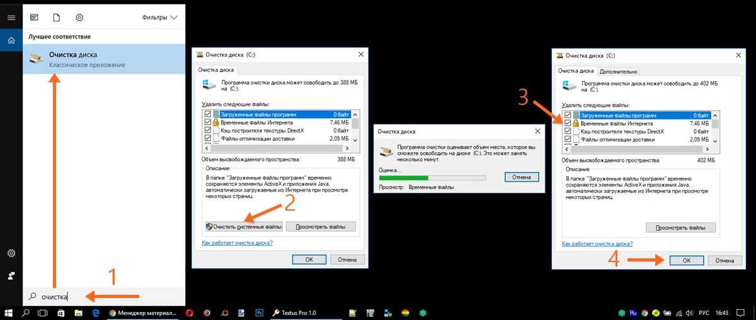Select the Временные файлы Интернета row in the first dialog
756x320 pixels.
tap(277, 123)
